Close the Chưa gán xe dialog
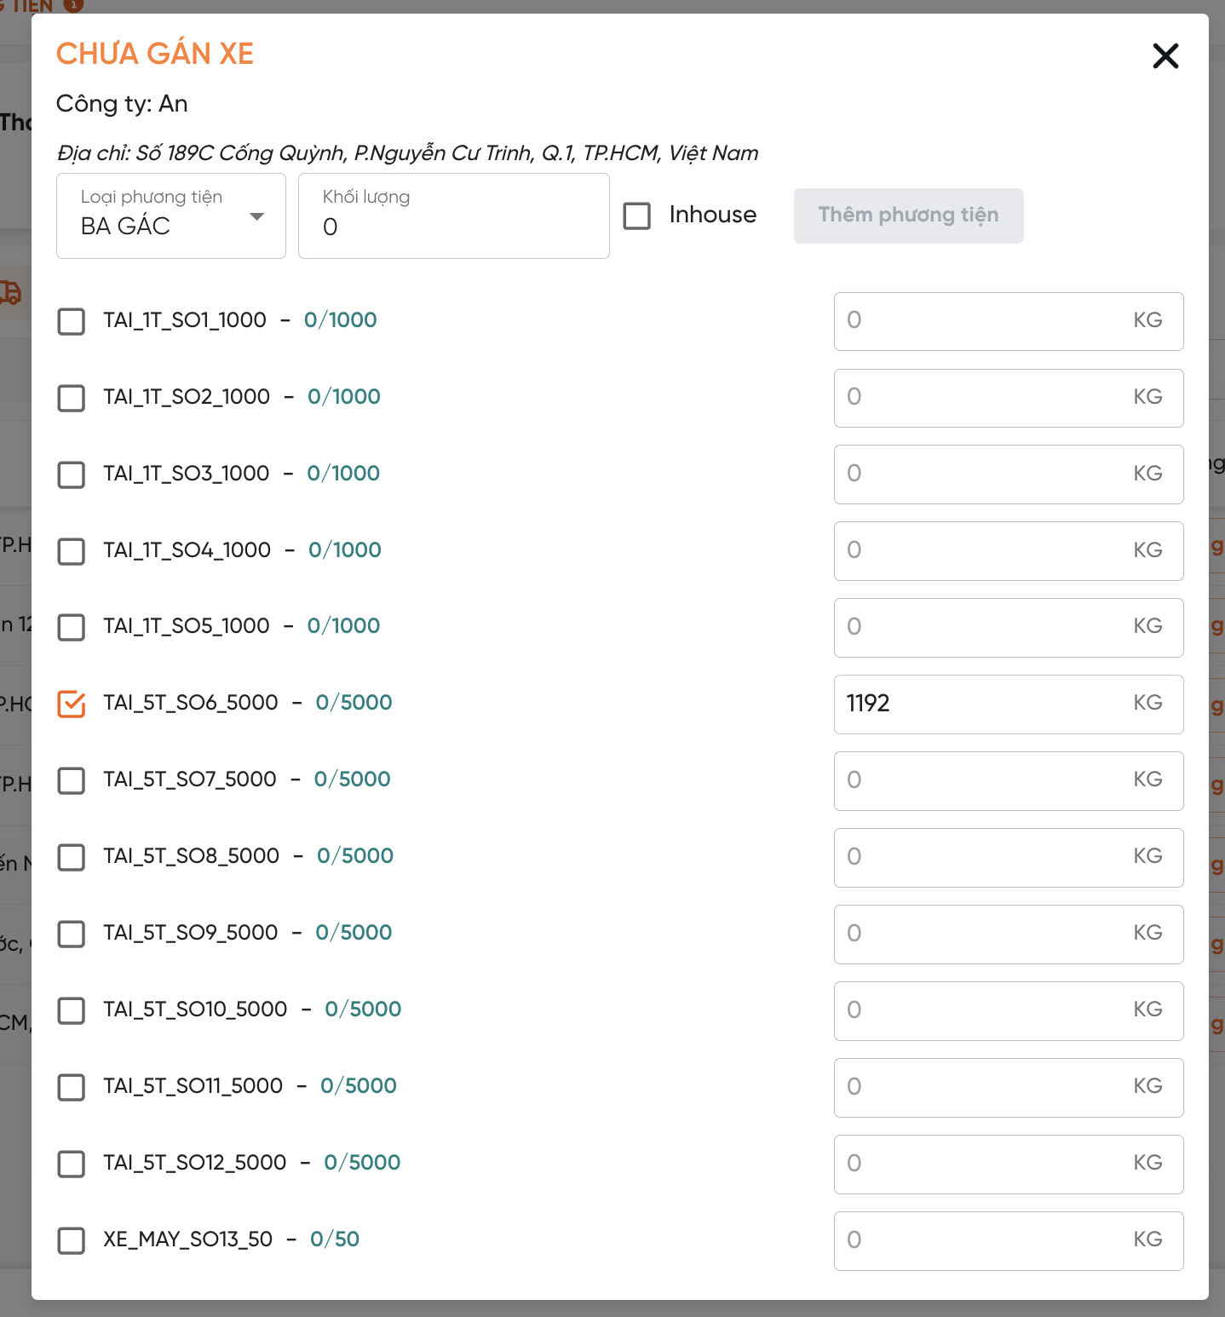This screenshot has width=1225, height=1317. [1165, 56]
